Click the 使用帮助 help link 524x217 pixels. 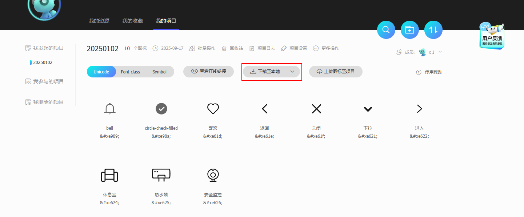[x=433, y=72]
